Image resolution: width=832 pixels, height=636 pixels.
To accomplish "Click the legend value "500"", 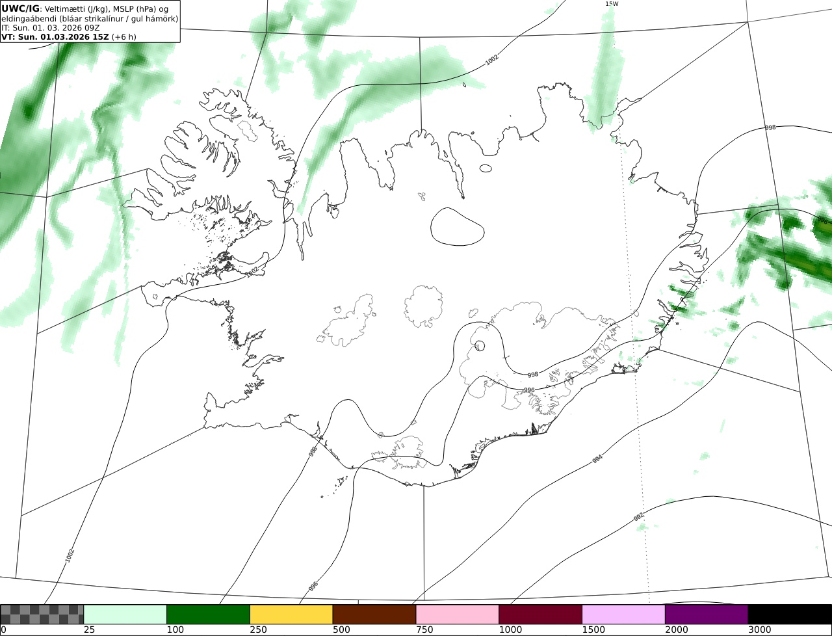I will [x=341, y=630].
